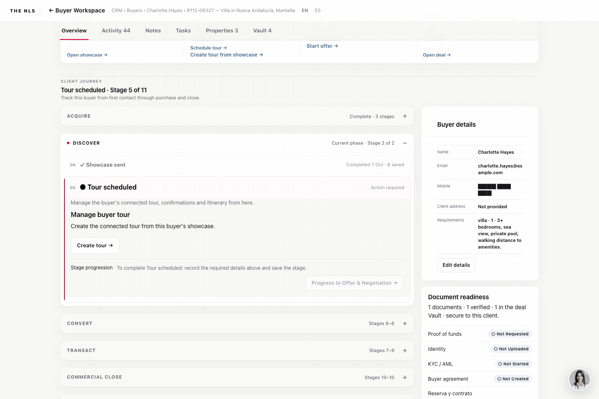Image resolution: width=599 pixels, height=399 pixels.
Task: Click Create tour from showcase link
Action: pyautogui.click(x=227, y=55)
